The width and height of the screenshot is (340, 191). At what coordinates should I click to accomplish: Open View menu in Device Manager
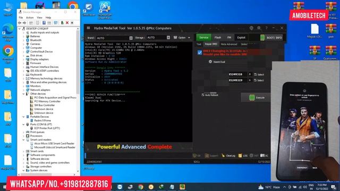pos(39,18)
